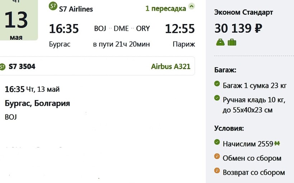
Task: Click the green checkmark beside Начислим 2559
Action: 217,142
